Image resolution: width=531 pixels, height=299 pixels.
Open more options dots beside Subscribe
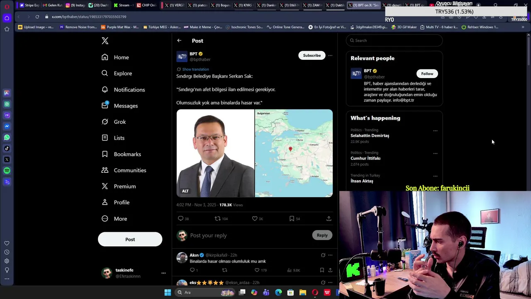[330, 56]
